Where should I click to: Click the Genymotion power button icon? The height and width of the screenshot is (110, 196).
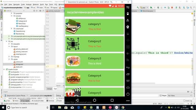coord(128,94)
